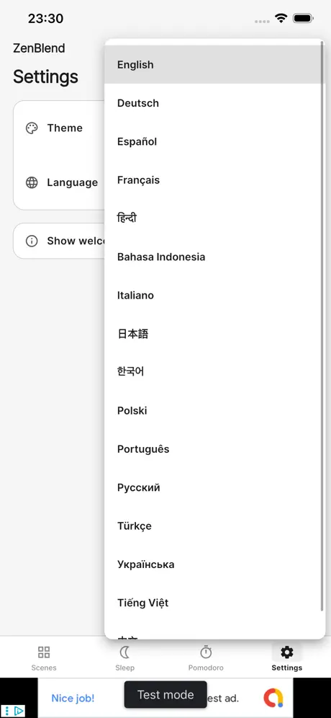Click the Theme palette icon

(x=32, y=128)
